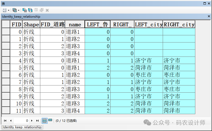Click the Switch Selection icon
Viewport: 212px width, 131px height.
click(x=30, y=10)
